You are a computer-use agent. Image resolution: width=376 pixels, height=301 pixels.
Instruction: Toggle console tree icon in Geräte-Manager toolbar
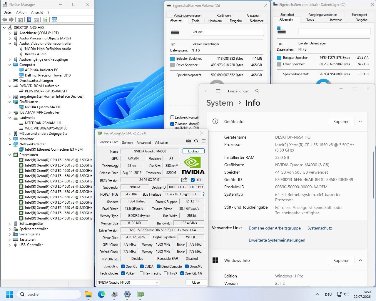click(x=20, y=19)
